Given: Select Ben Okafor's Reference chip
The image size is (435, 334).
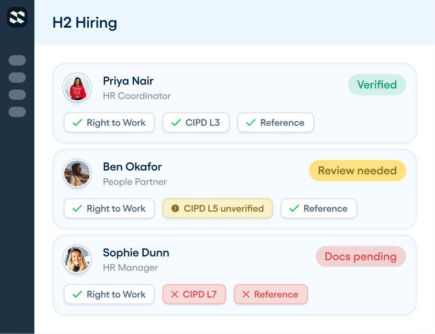Looking at the screenshot, I should click(x=319, y=208).
